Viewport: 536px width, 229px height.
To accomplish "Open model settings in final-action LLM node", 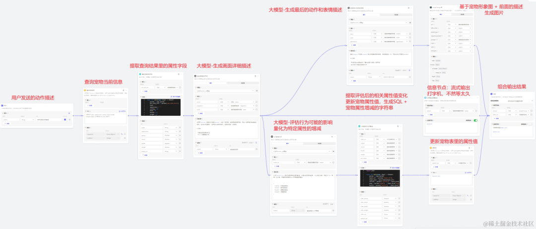I will [410, 22].
